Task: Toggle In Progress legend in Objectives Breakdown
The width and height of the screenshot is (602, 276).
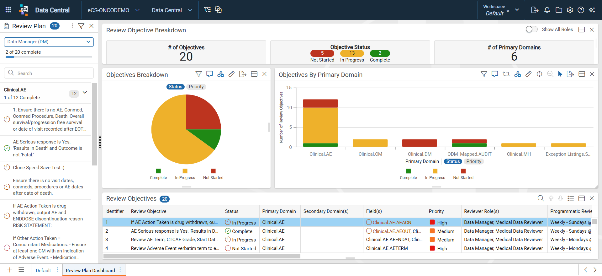Action: [x=185, y=174]
